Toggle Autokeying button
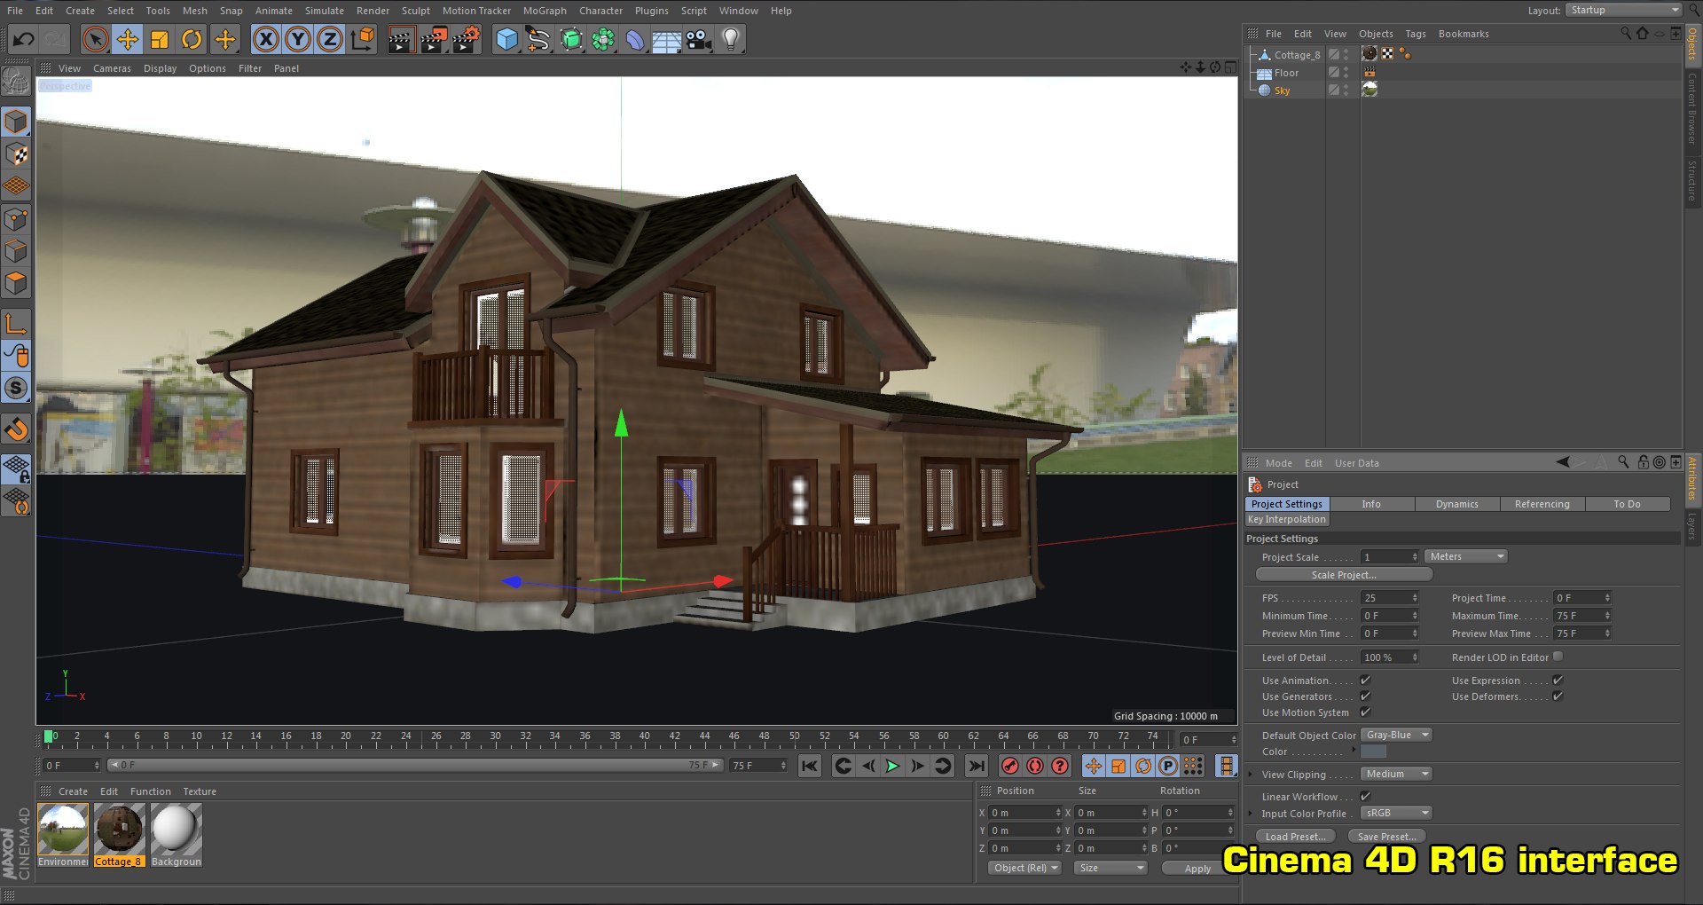This screenshot has width=1703, height=905. pyautogui.click(x=1035, y=766)
